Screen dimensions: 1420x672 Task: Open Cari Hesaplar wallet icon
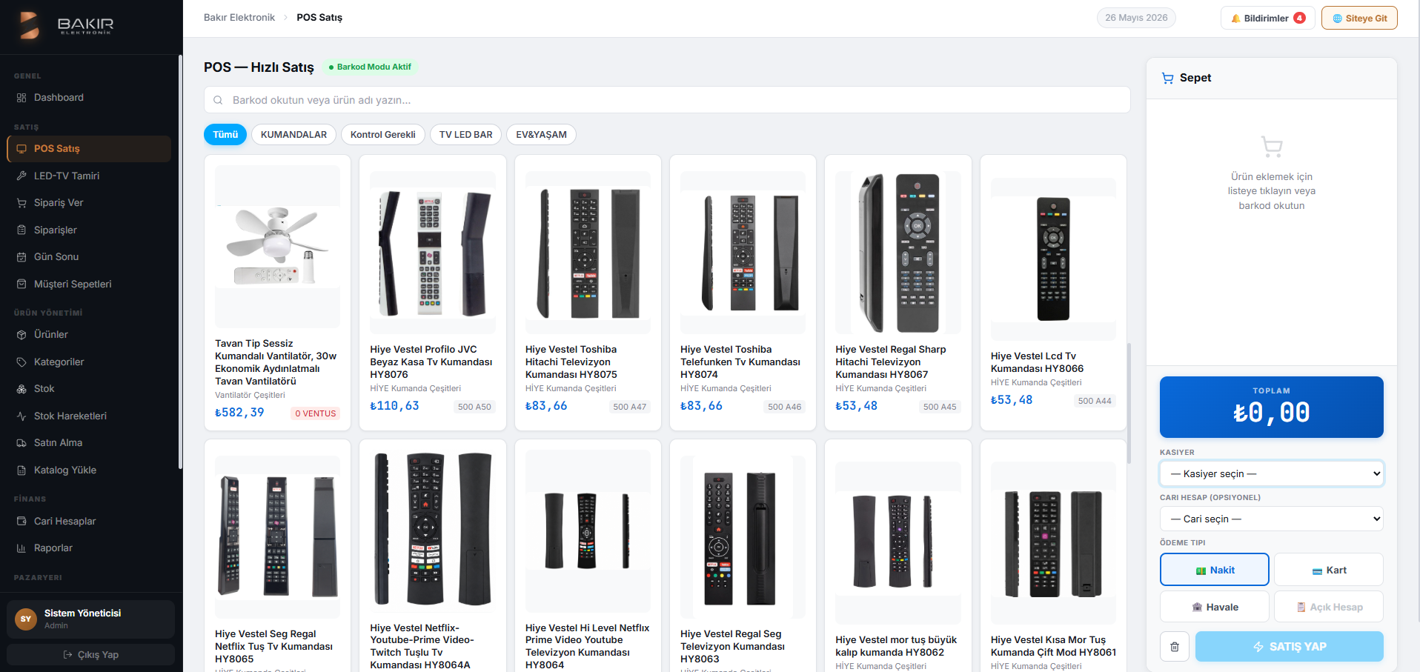pyautogui.click(x=21, y=522)
